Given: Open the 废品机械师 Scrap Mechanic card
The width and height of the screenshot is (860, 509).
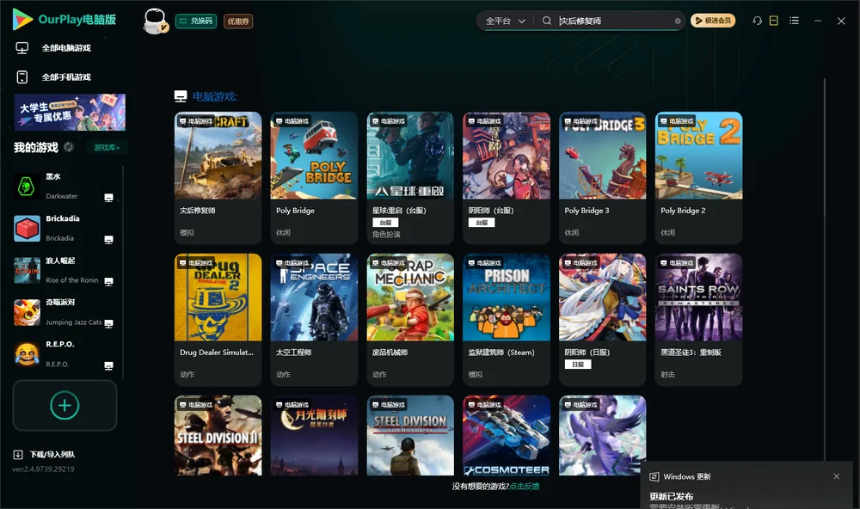Looking at the screenshot, I should [410, 319].
